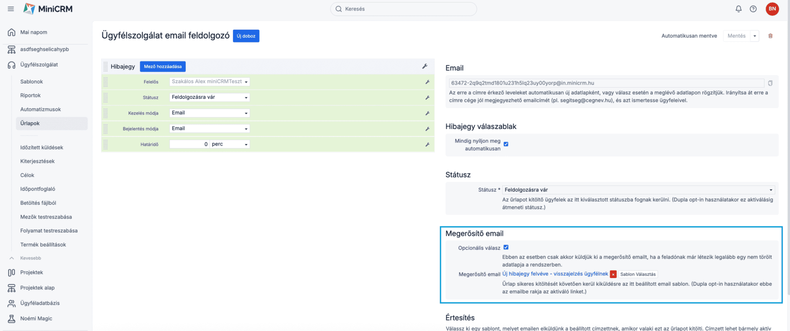Delete the form using the trash icon
Image resolution: width=790 pixels, height=331 pixels.
click(x=770, y=36)
